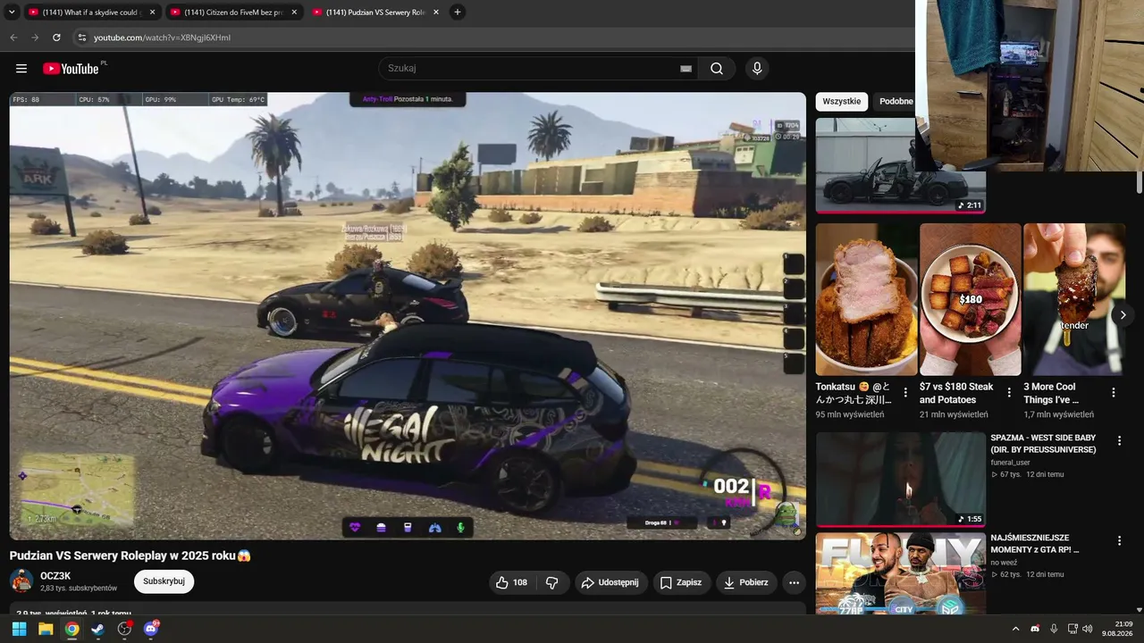The image size is (1144, 643).
Task: Open Google Chrome from the taskbar
Action: click(x=71, y=629)
